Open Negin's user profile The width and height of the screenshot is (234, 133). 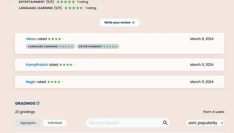[31, 82]
